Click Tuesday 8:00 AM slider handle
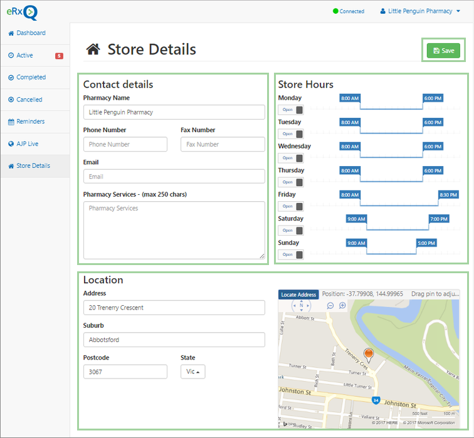This screenshot has height=438, width=474. (x=350, y=122)
